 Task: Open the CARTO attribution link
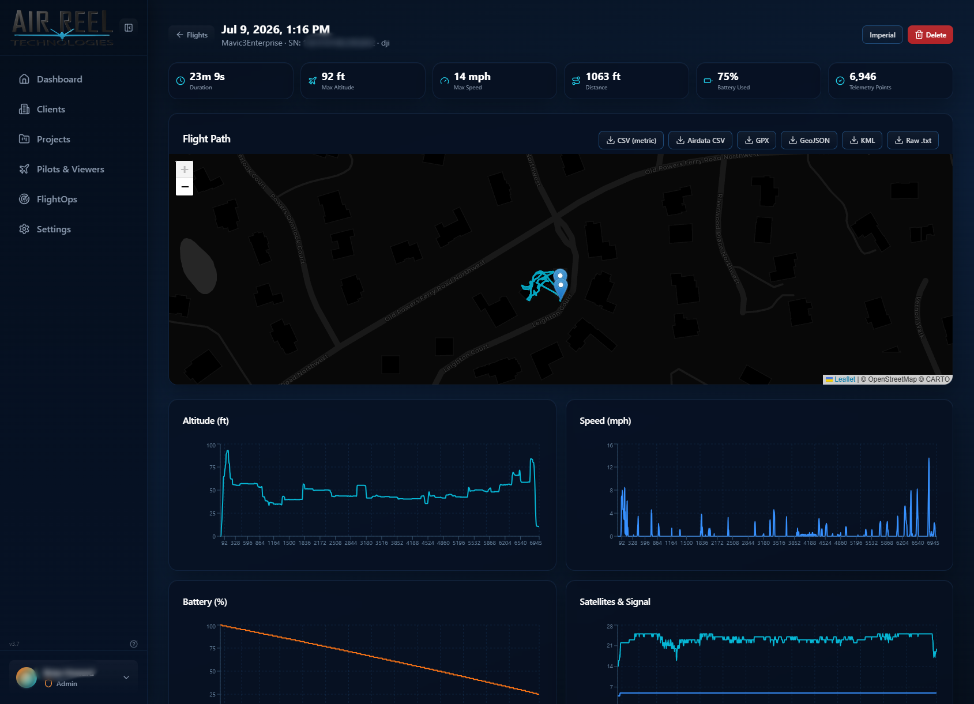click(x=938, y=379)
